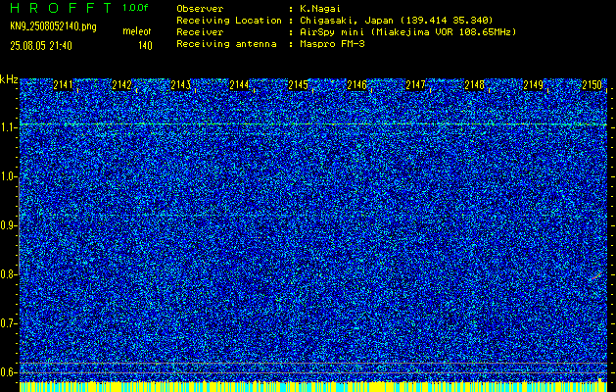Image resolution: width=616 pixels, height=392 pixels.
Task: Click the 2143 time marker
Action: pos(180,85)
